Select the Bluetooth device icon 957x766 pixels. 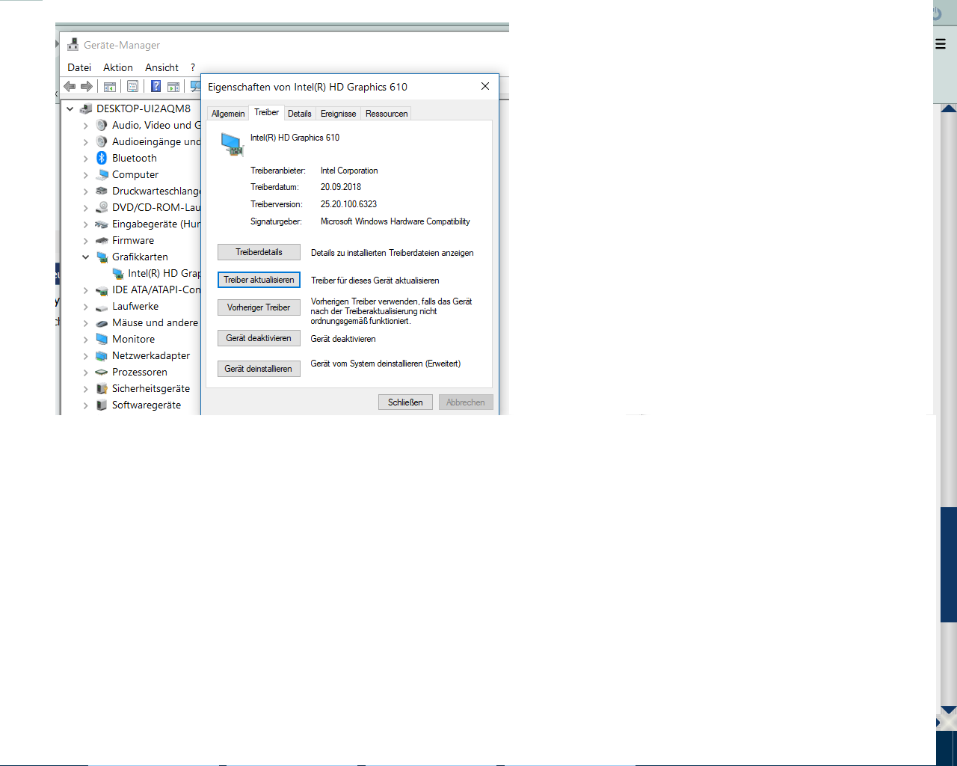(x=102, y=158)
